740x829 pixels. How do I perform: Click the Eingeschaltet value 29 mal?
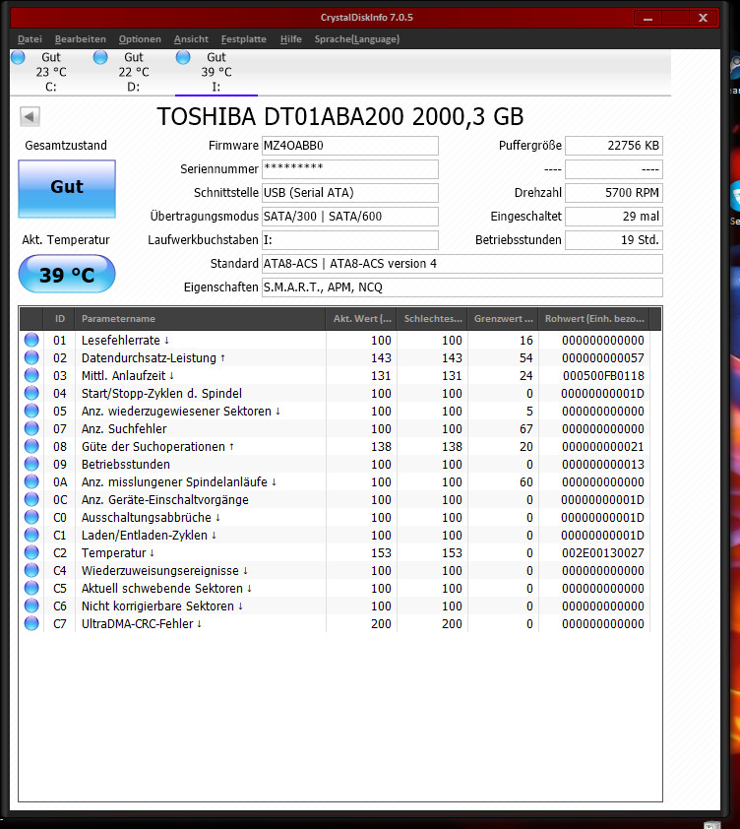pyautogui.click(x=614, y=217)
